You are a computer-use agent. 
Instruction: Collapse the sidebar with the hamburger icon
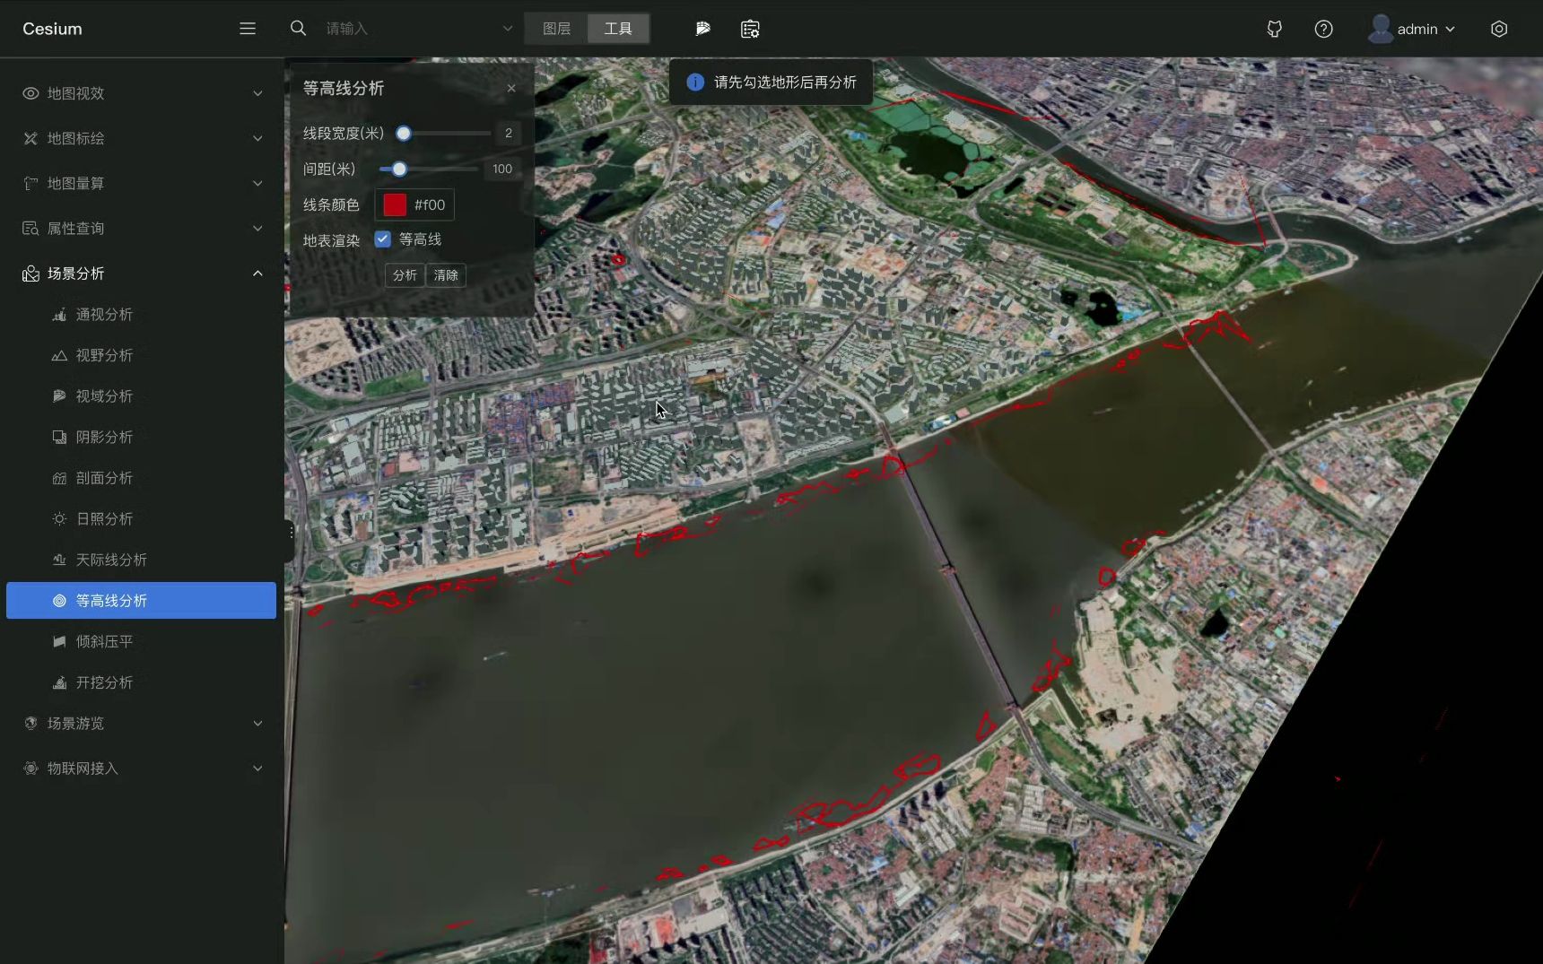click(x=248, y=29)
